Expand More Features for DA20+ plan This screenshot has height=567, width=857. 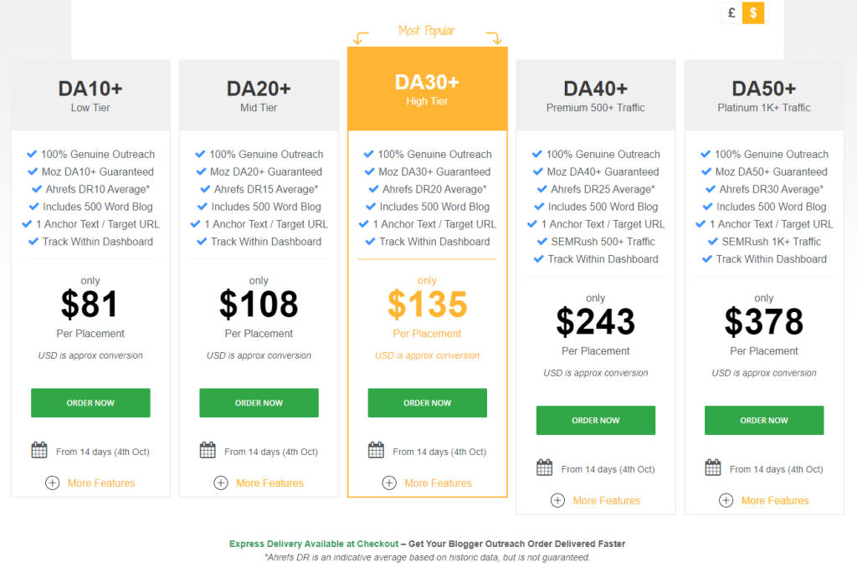pos(269,483)
